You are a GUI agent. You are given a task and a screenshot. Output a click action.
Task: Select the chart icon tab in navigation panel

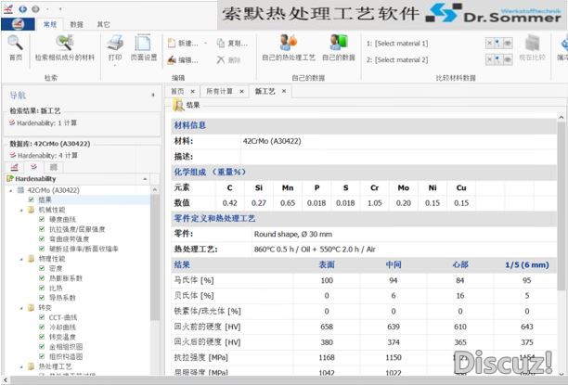click(x=15, y=167)
